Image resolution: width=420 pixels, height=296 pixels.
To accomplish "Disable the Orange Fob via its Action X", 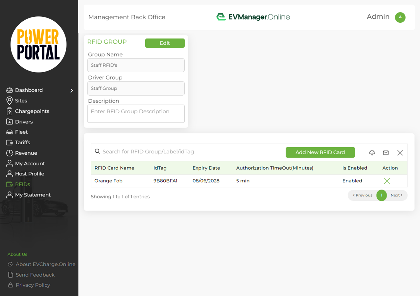I will [386, 181].
